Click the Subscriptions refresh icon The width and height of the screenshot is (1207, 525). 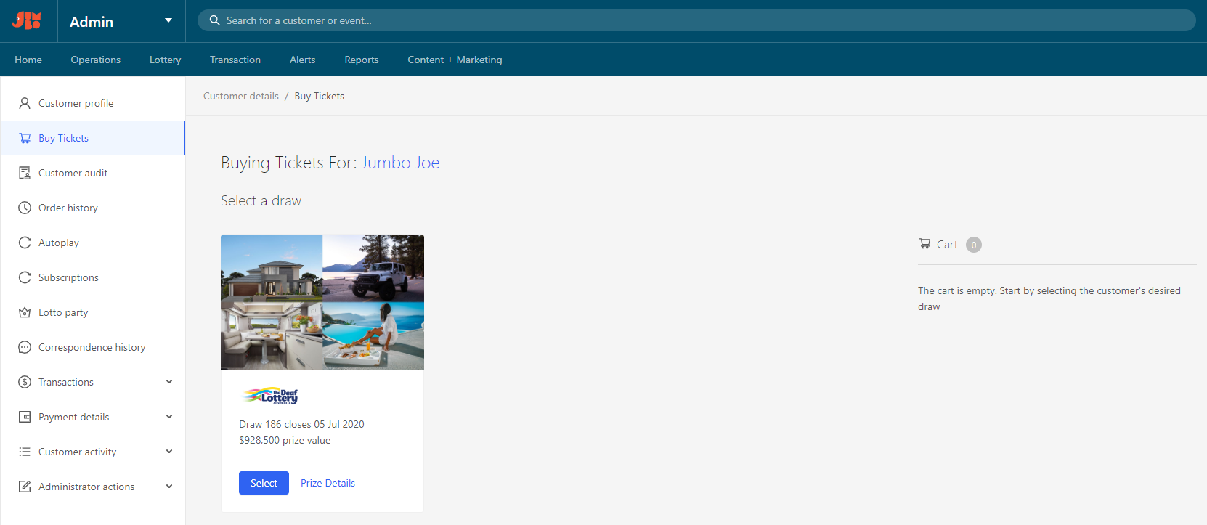click(x=25, y=277)
